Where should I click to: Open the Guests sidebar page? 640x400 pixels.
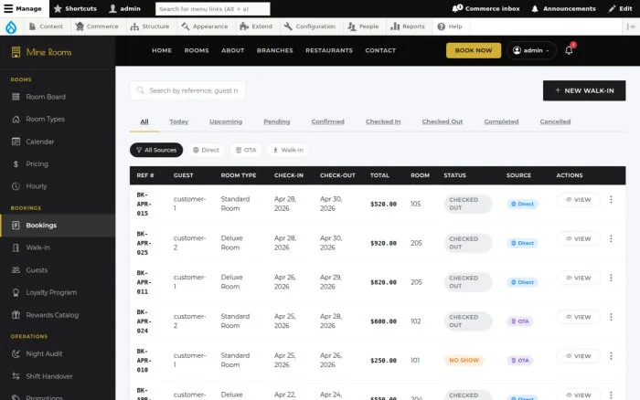(58, 270)
